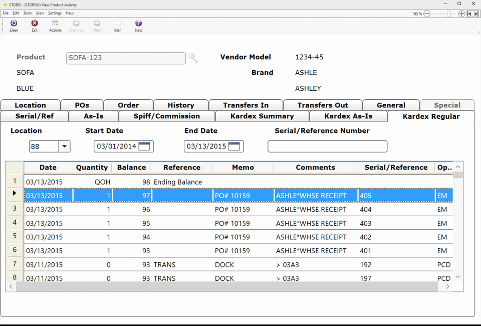
Task: Open the View menu
Action: coord(40,13)
